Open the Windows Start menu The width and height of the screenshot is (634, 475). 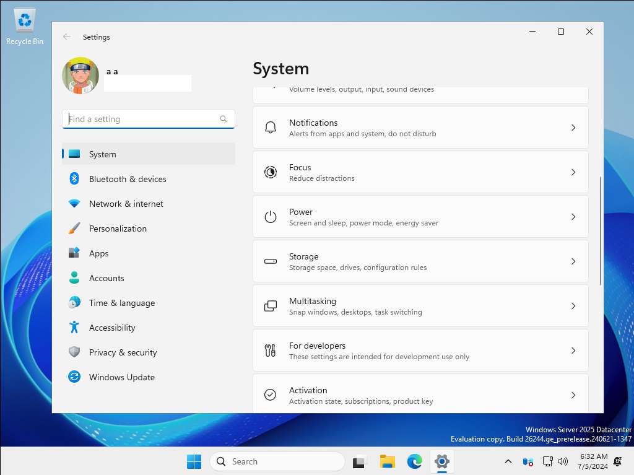click(194, 461)
